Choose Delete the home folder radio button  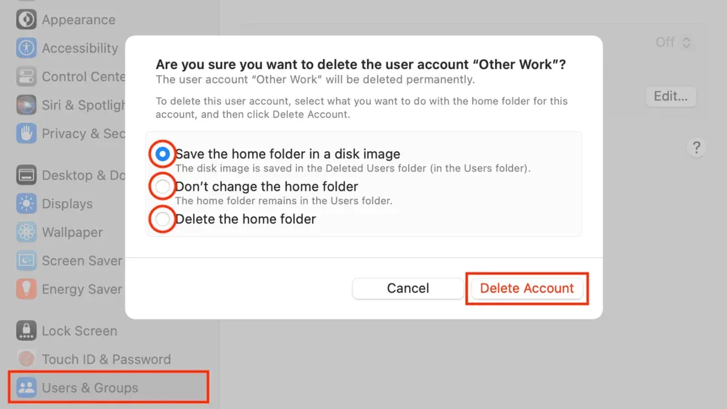pos(162,219)
